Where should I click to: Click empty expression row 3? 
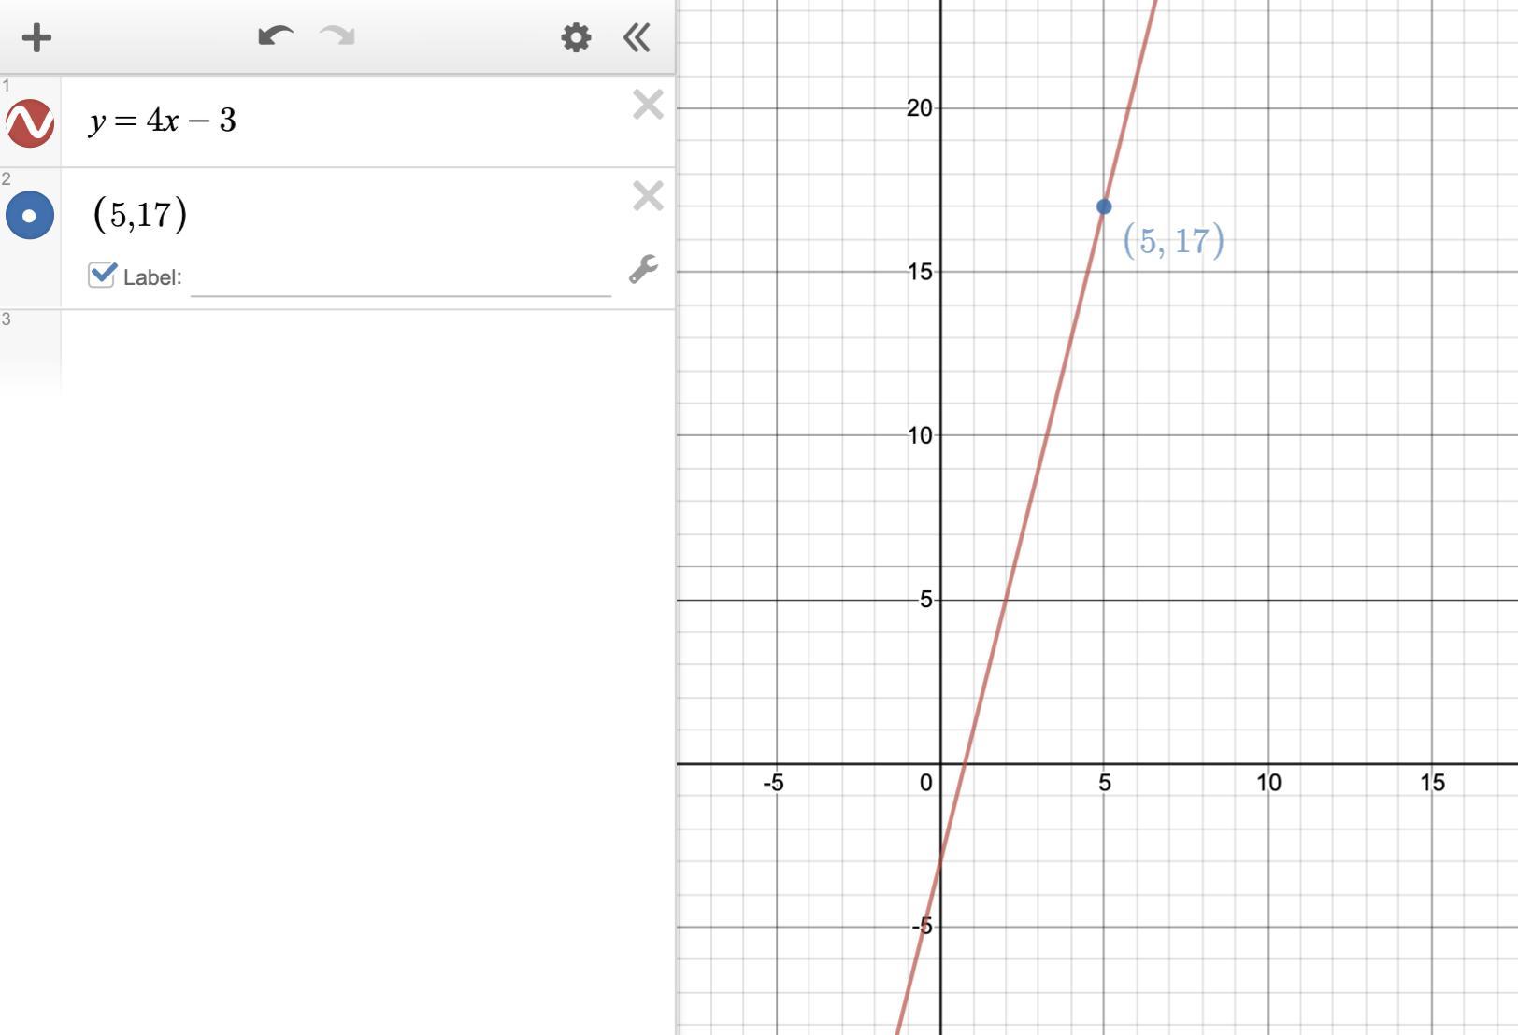pos(367,352)
